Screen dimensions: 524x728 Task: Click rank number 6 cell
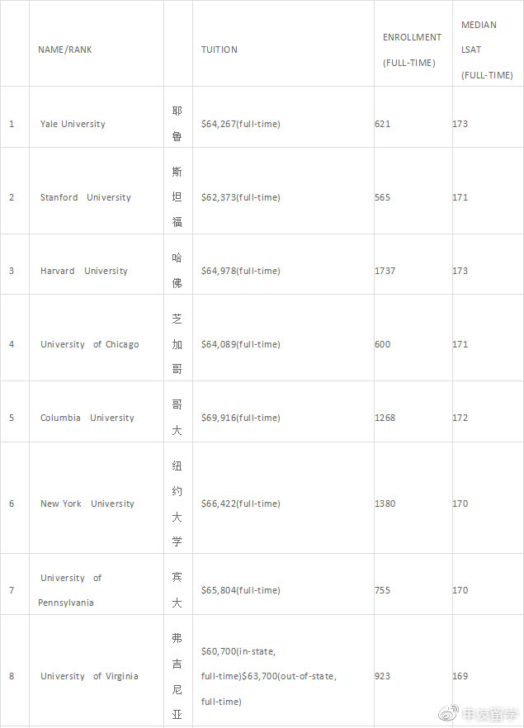[x=15, y=498]
